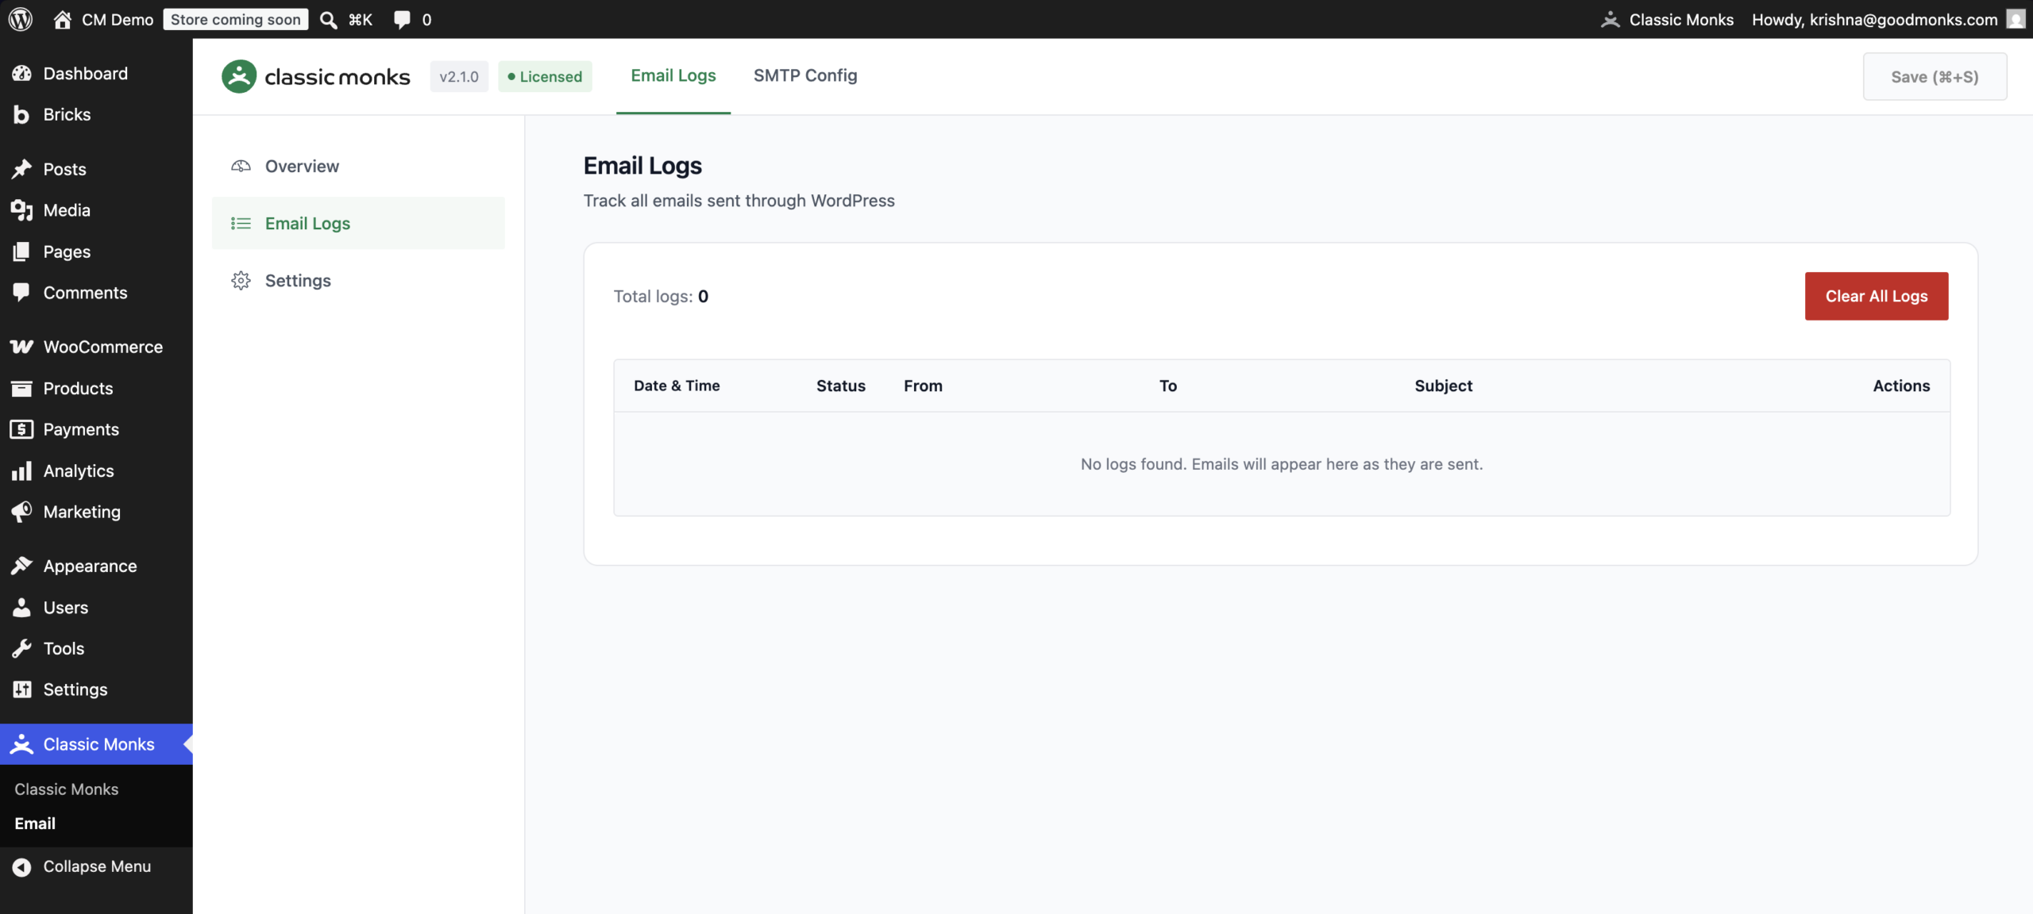Screen dimensions: 2033x914
Task: Click the Media icon in sidebar
Action: click(x=21, y=210)
